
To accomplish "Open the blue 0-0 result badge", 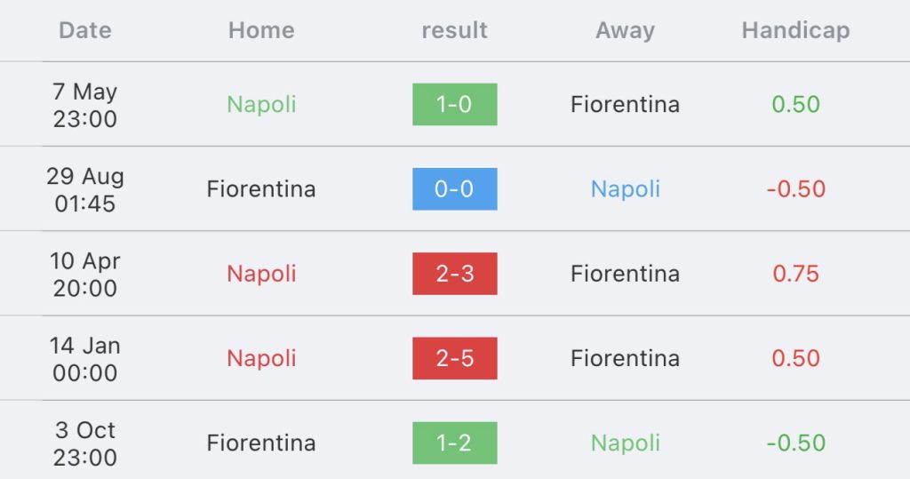I will pyautogui.click(x=454, y=188).
